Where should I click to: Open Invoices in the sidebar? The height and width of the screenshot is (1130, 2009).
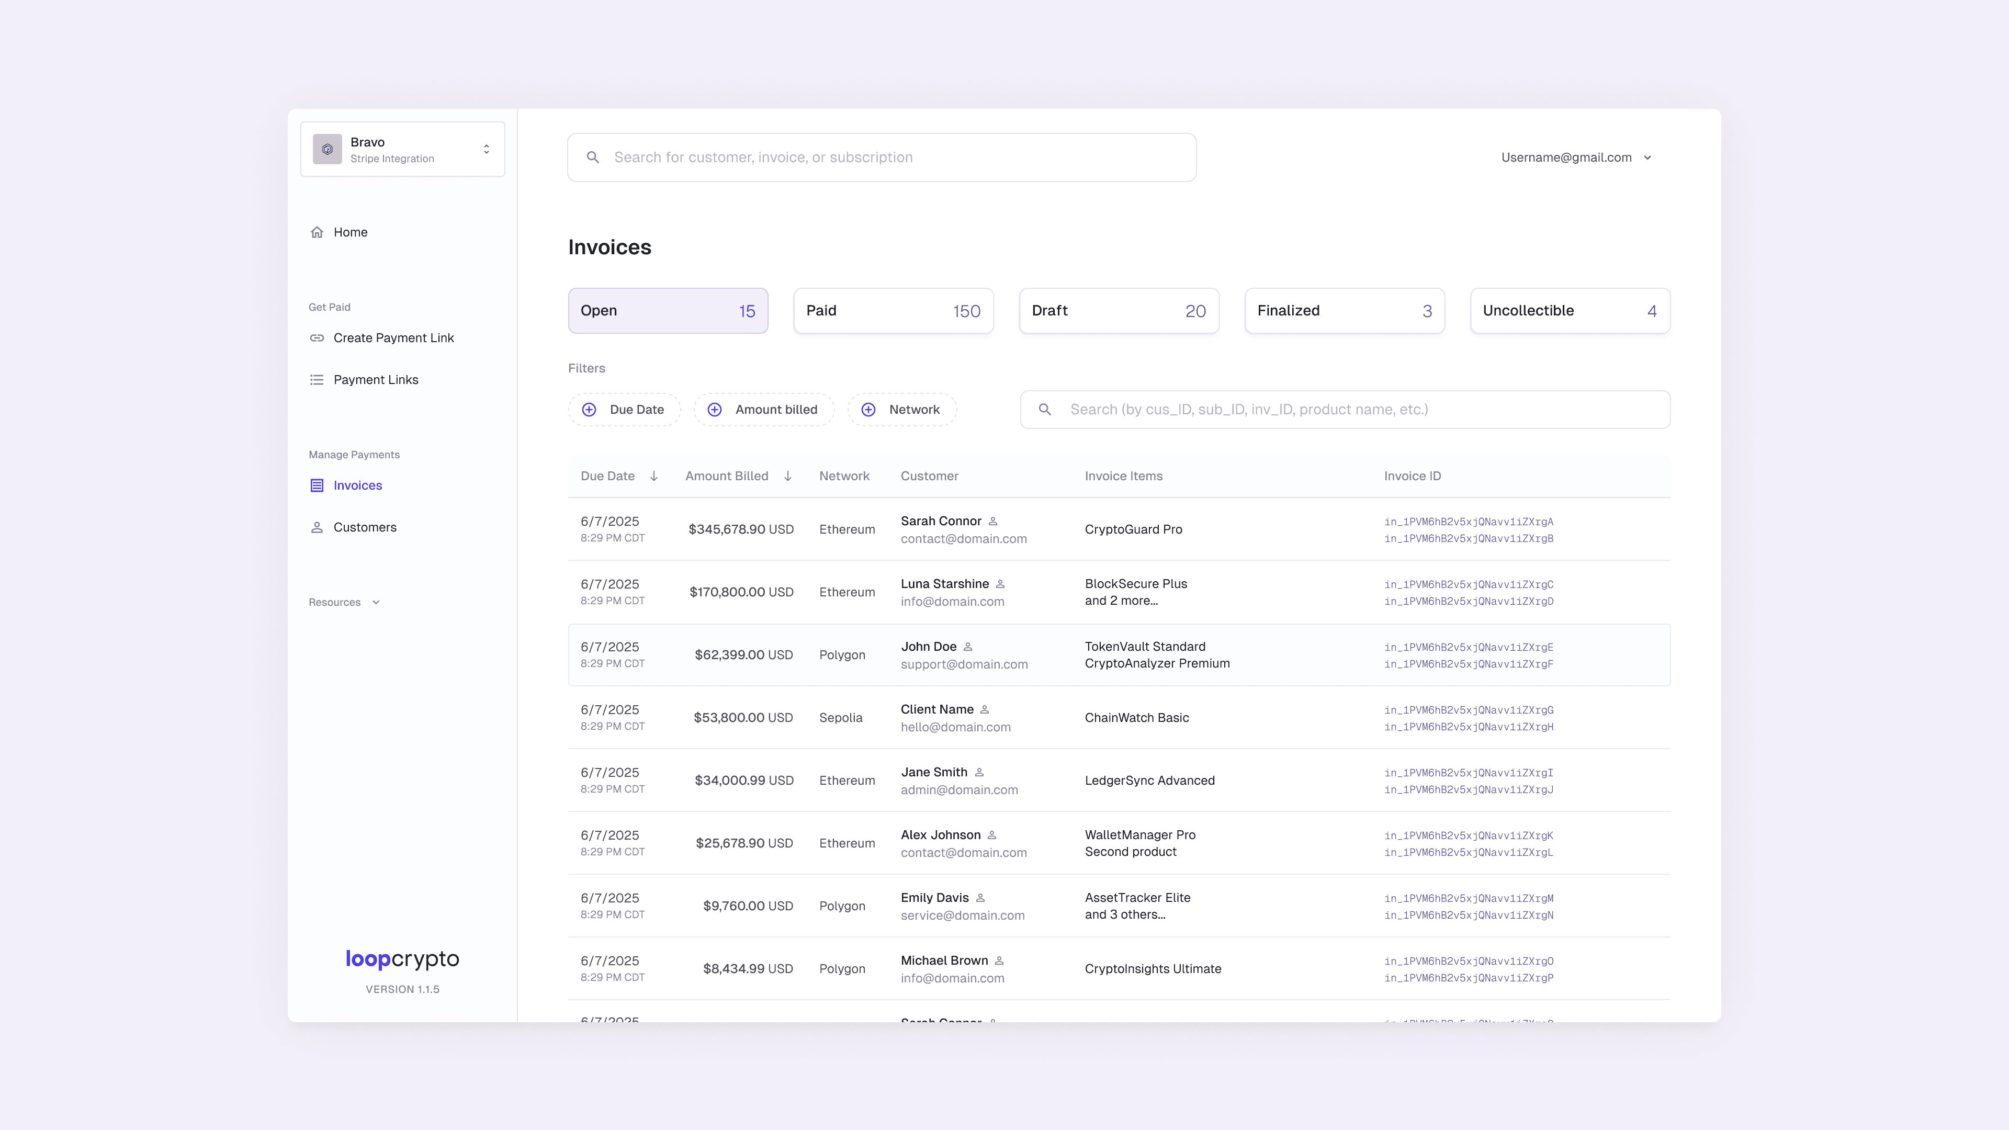click(357, 485)
